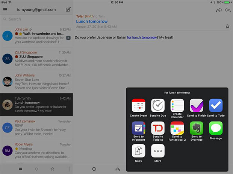Choose the Send to Finish icon

point(197,106)
